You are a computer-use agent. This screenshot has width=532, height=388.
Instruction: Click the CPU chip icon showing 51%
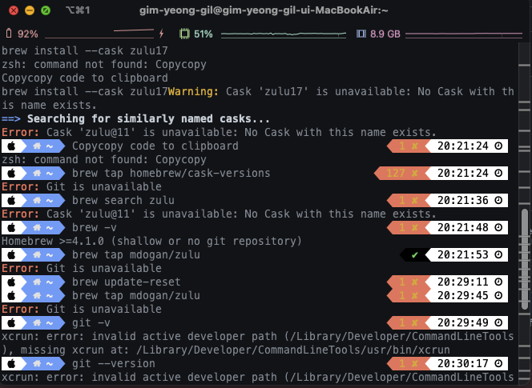(184, 34)
